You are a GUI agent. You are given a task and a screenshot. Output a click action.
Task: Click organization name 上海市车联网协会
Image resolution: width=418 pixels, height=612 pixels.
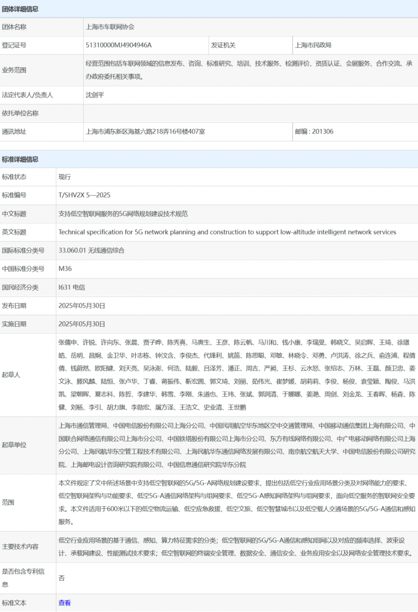pyautogui.click(x=110, y=27)
